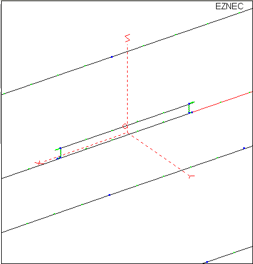This screenshot has width=253, height=264.
Task: Select the short upper wire of center element
Action: (x=125, y=126)
